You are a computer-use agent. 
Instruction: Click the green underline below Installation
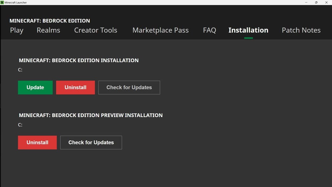coord(249,37)
